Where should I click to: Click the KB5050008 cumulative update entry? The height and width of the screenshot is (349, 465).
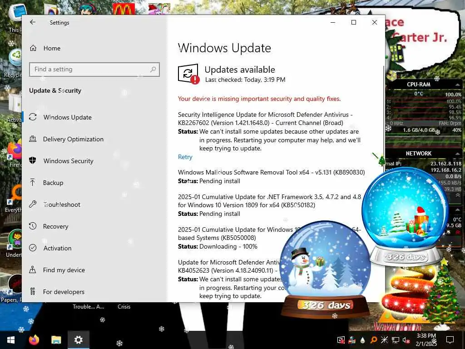click(x=231, y=234)
